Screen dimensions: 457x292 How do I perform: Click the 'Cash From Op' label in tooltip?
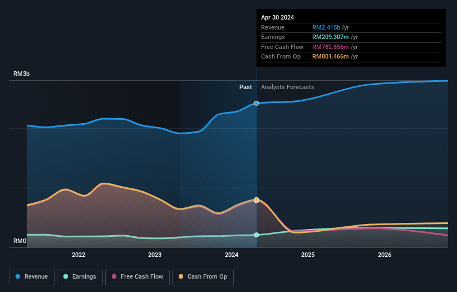pyautogui.click(x=281, y=57)
